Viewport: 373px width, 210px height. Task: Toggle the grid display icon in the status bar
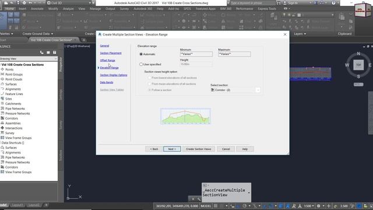pos(216,206)
